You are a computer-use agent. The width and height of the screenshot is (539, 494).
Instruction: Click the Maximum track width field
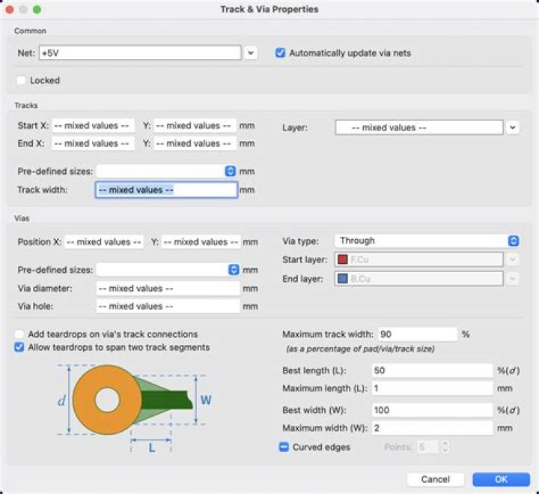[x=418, y=334]
